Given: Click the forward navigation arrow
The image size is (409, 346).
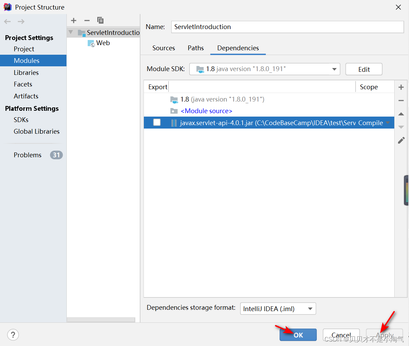Looking at the screenshot, I should pos(21,21).
